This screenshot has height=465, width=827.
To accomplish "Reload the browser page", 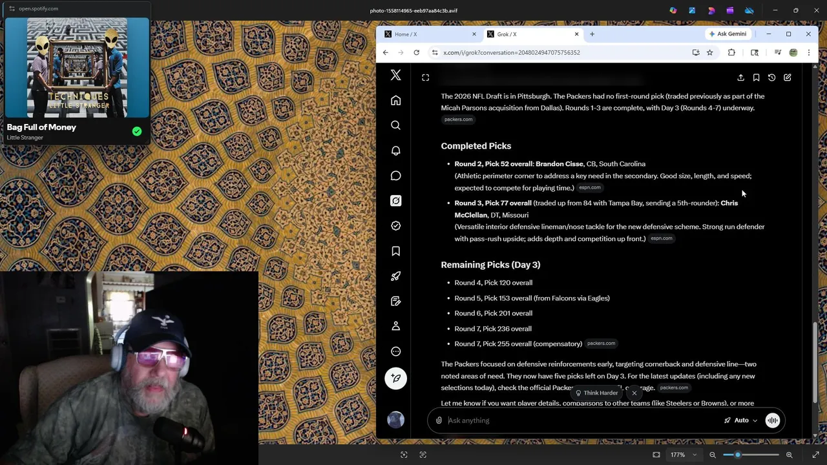I will tap(416, 52).
